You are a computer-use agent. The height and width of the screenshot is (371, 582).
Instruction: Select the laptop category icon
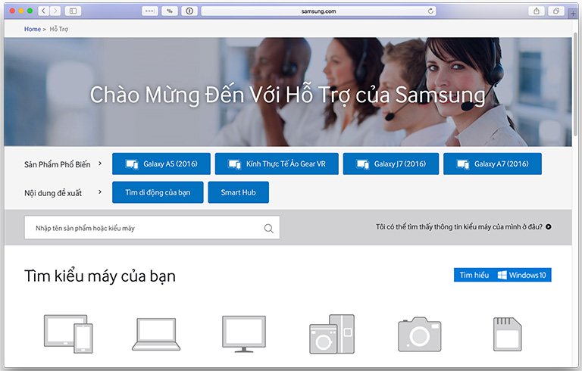pos(156,334)
